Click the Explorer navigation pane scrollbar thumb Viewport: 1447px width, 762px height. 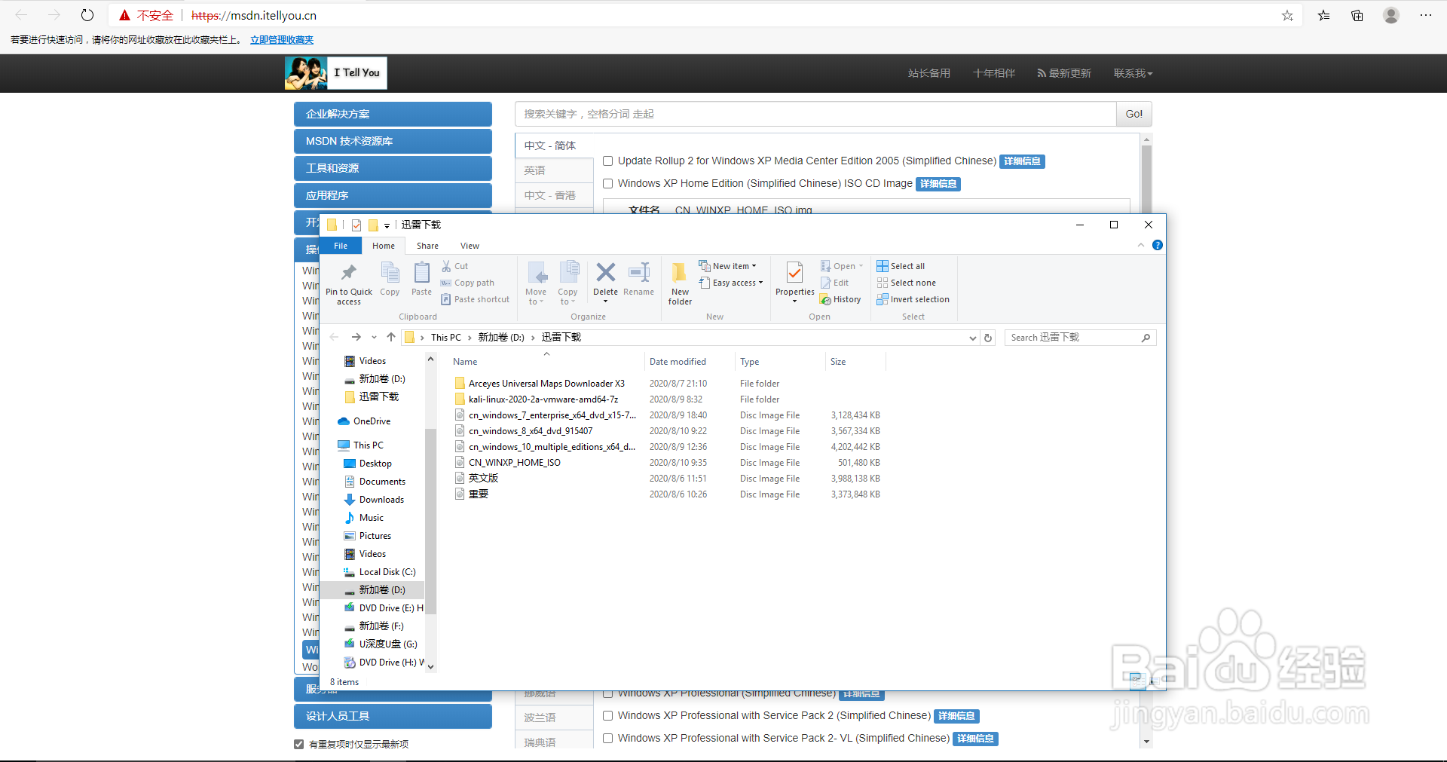click(431, 520)
